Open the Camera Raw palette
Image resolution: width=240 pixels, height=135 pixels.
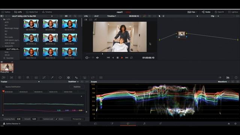3,78
